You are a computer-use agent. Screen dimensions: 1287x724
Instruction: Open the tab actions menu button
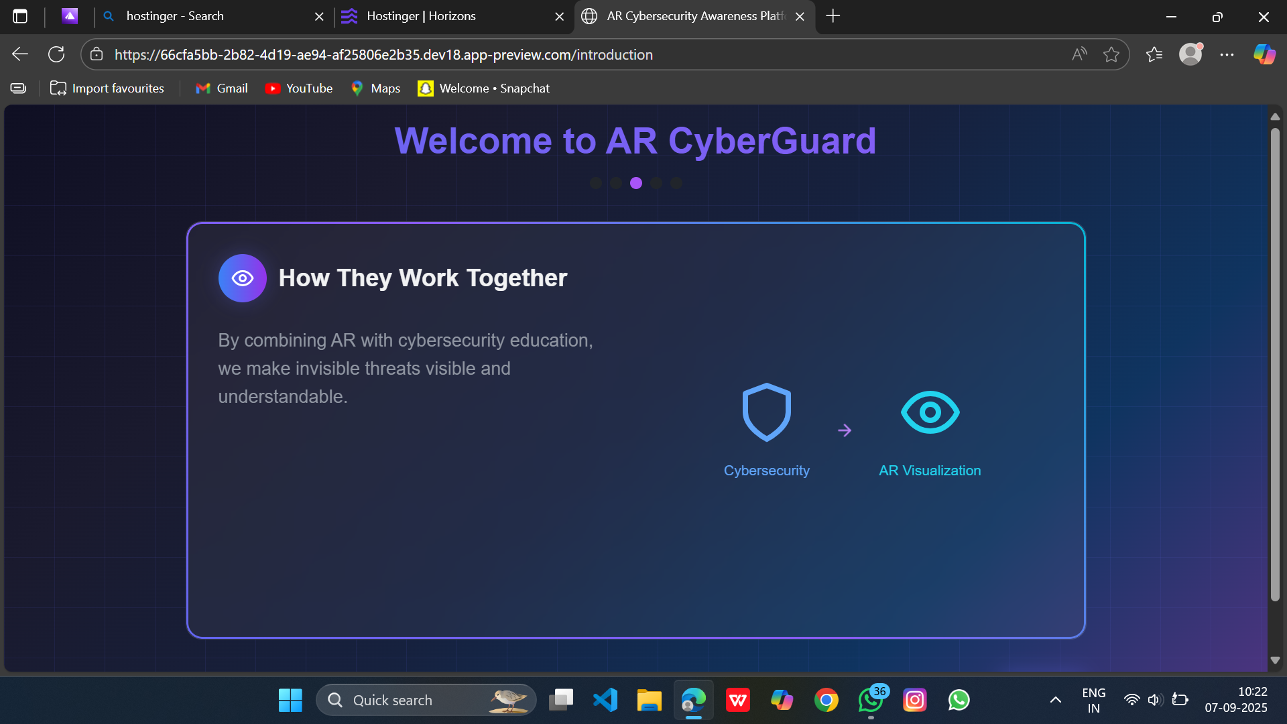tap(20, 16)
